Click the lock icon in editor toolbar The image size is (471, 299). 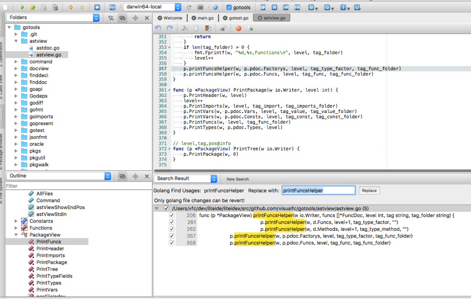coord(223,28)
